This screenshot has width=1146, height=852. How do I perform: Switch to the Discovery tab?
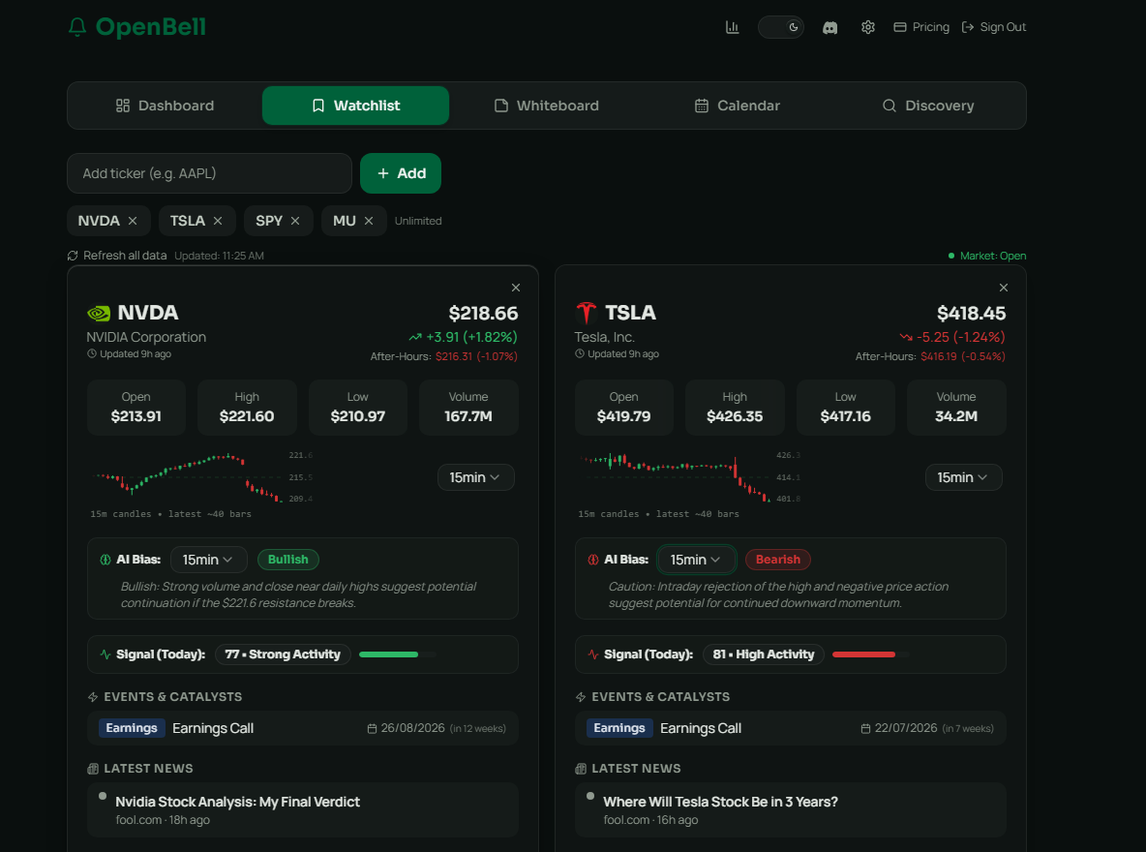pos(927,106)
